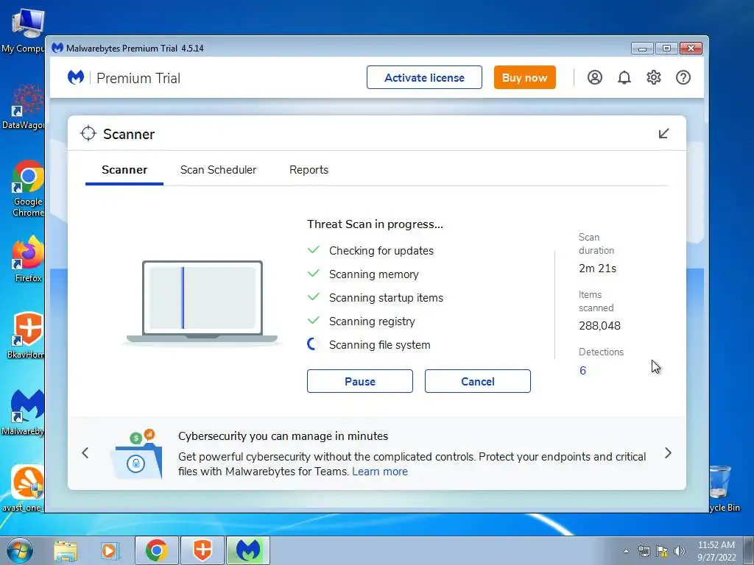Viewport: 754px width, 565px height.
Task: Click the Buy now button
Action: (524, 77)
